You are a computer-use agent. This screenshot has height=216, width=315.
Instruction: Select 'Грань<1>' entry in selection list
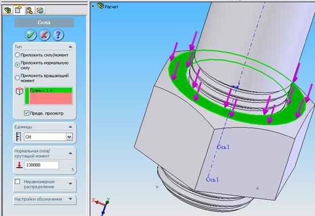(x=51, y=91)
